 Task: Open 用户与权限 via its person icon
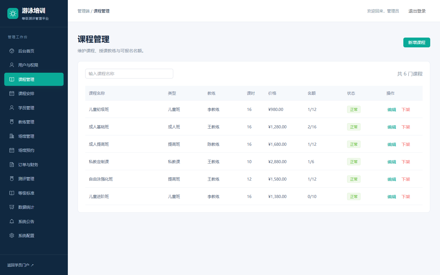12,65
